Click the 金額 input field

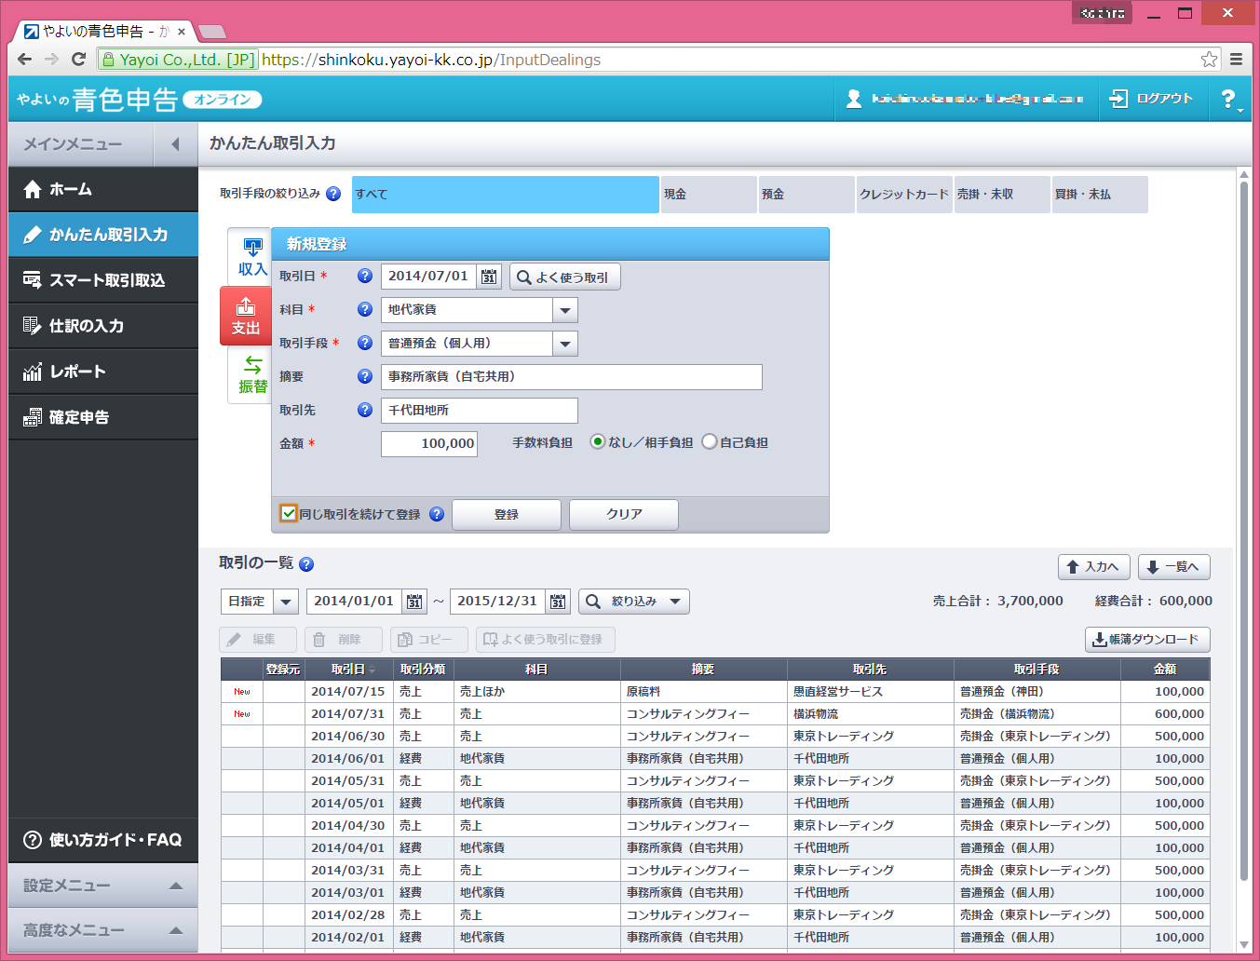[429, 443]
